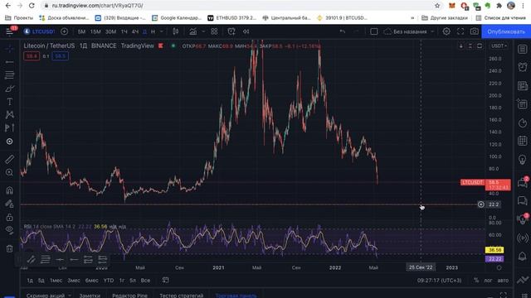Toggle stay in drawing mode pencil-lock
Screen dimensions: 531x298
[x=9, y=204]
